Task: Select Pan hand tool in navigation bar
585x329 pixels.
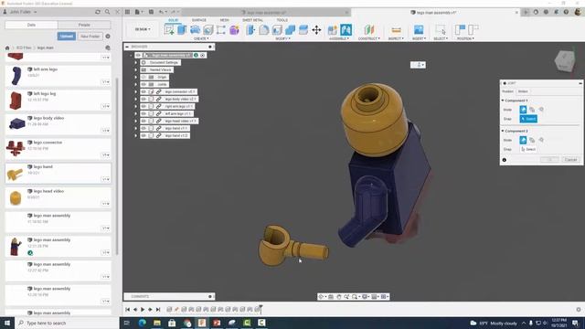Action: (339, 296)
